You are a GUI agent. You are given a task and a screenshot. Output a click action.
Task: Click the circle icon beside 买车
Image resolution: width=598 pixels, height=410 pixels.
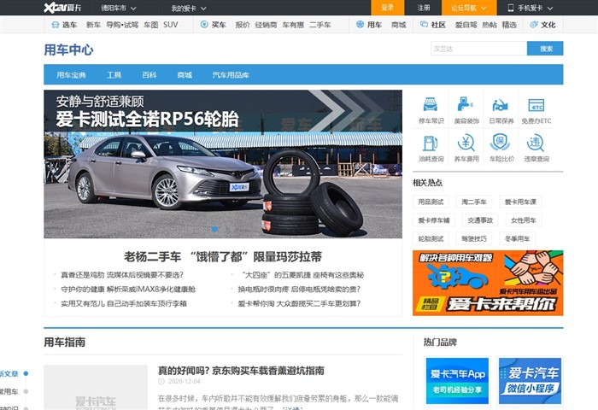(x=204, y=25)
